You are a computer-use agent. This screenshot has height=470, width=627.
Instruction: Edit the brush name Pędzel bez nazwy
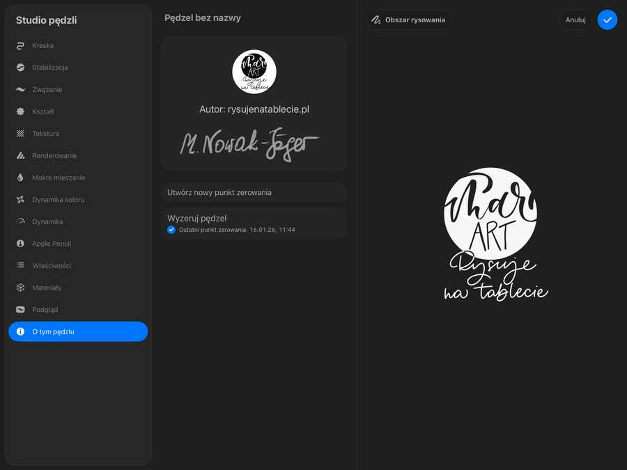click(202, 17)
